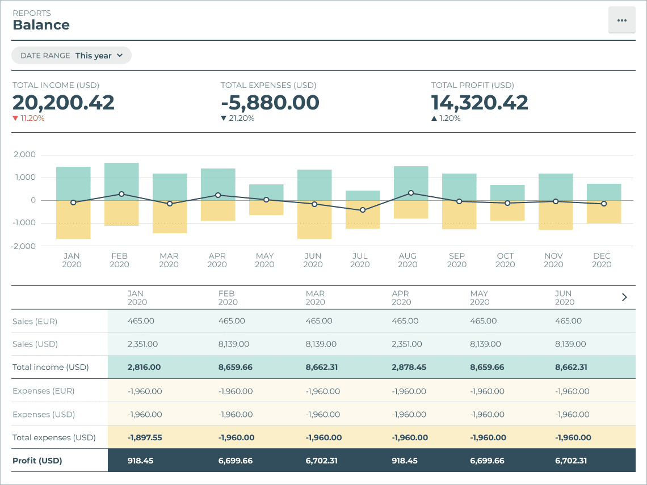
Task: Click the Total Expenses value -5,880.00
Action: [x=270, y=102]
